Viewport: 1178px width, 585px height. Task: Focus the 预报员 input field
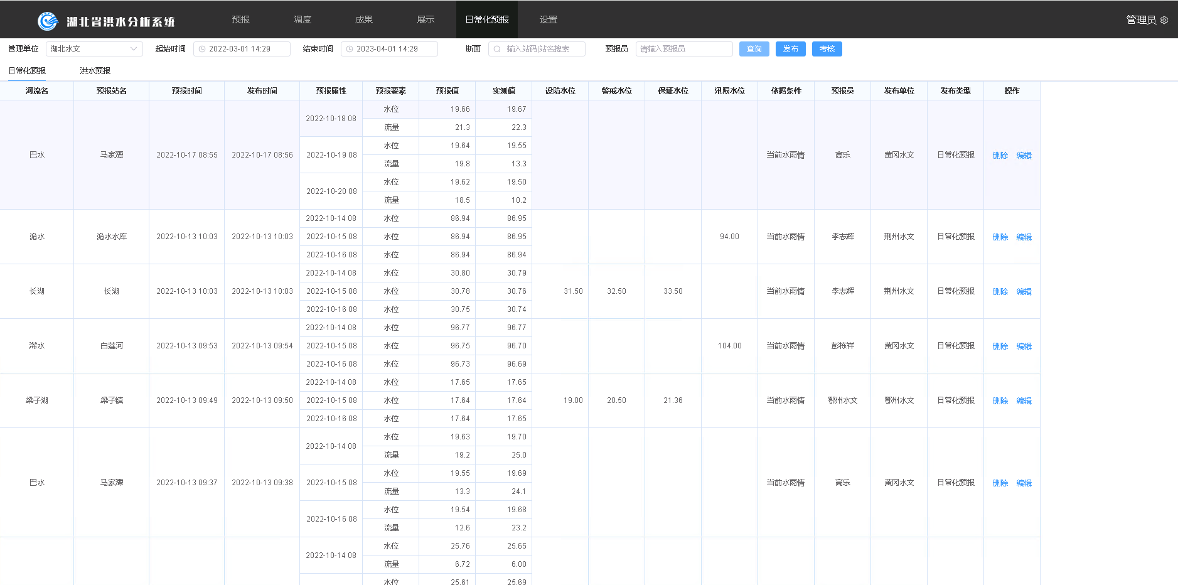coord(684,49)
